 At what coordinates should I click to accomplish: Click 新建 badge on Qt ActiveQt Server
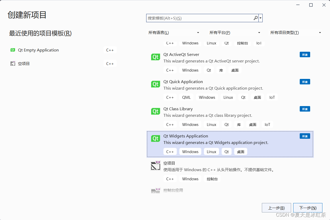click(305, 55)
